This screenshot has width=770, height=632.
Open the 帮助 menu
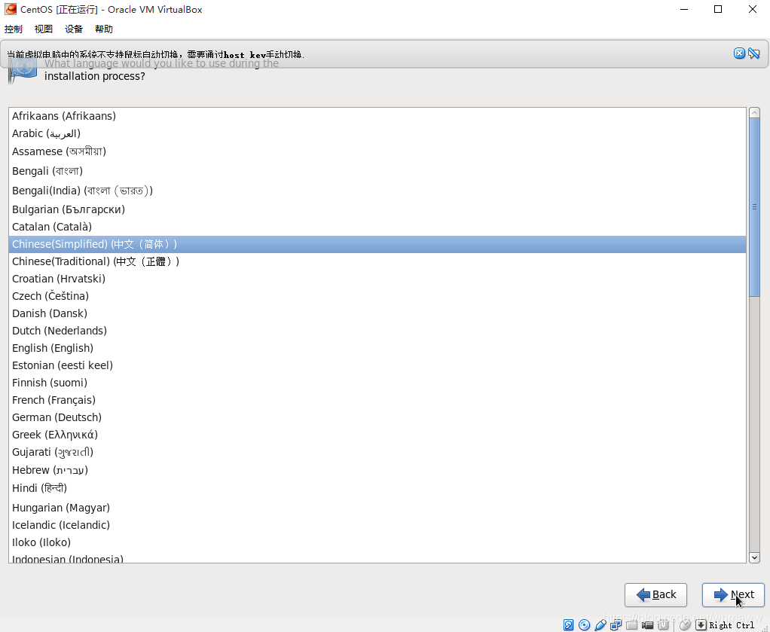tap(104, 29)
